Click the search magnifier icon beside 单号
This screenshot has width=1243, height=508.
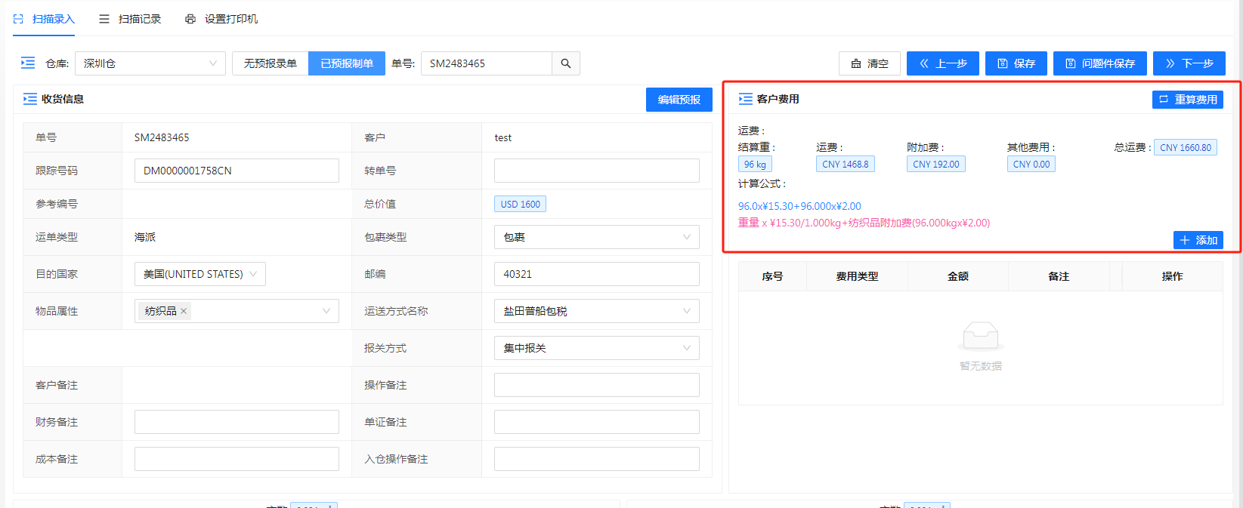pos(565,63)
